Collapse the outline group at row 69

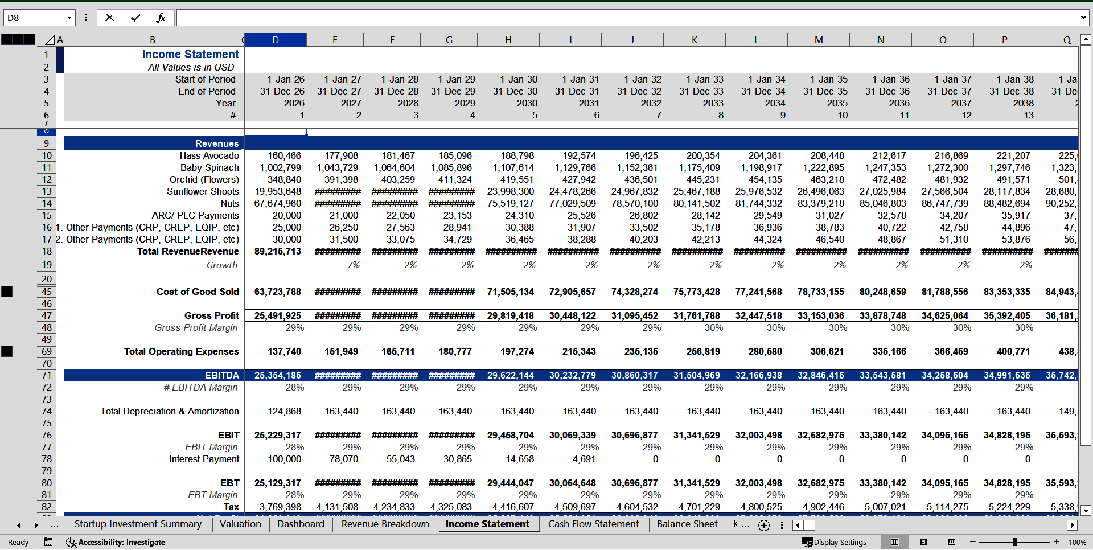click(x=7, y=351)
